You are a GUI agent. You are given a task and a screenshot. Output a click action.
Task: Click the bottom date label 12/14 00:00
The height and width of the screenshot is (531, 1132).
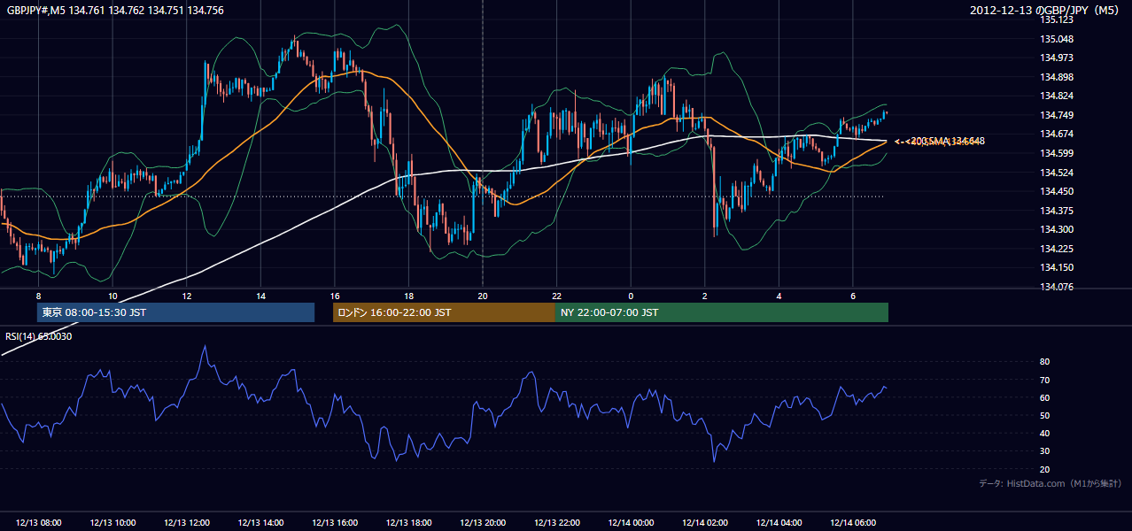631,523
